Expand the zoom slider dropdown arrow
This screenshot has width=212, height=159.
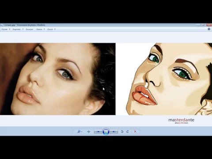82,132
